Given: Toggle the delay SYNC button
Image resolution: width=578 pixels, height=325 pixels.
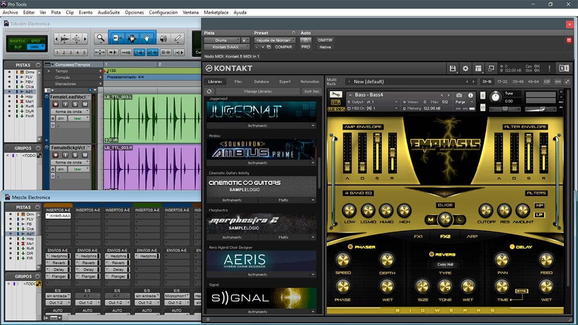Looking at the screenshot, I should click(x=522, y=291).
